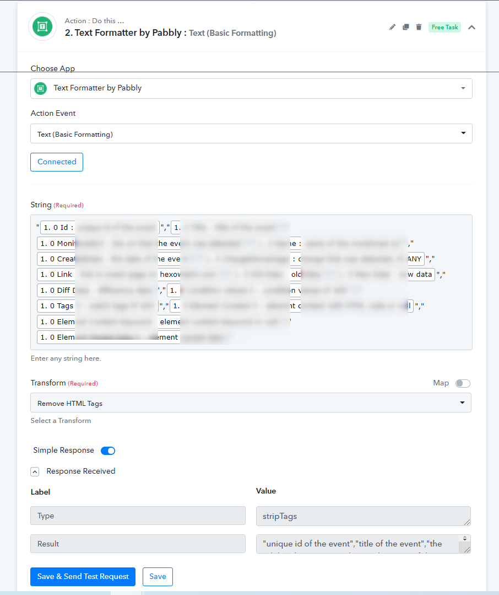499x595 pixels.
Task: Click the 1. 0 Tags mapped token
Action: click(x=57, y=306)
